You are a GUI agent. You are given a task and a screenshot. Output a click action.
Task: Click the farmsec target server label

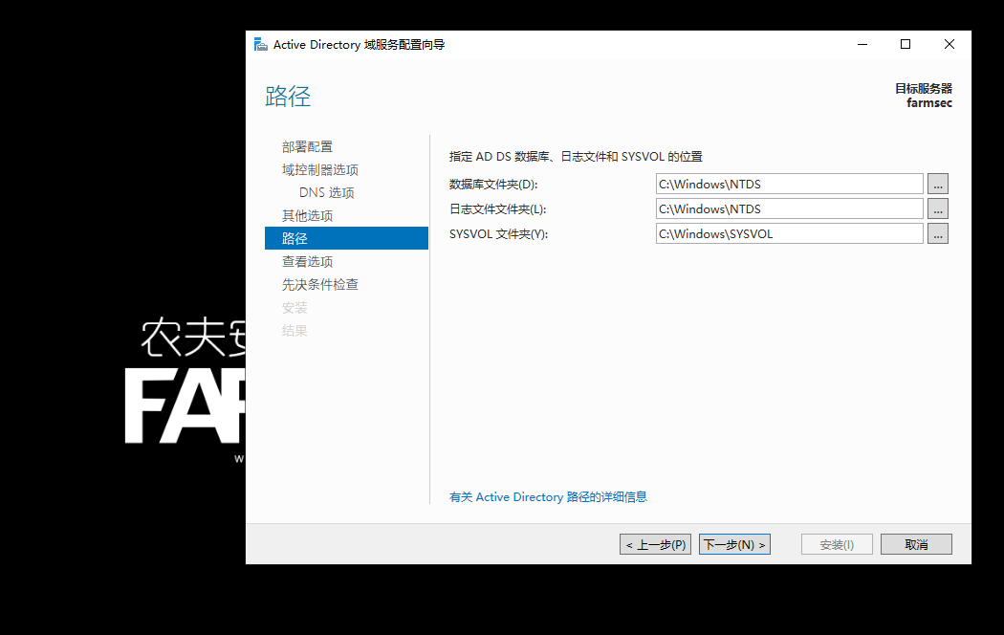[x=928, y=101]
